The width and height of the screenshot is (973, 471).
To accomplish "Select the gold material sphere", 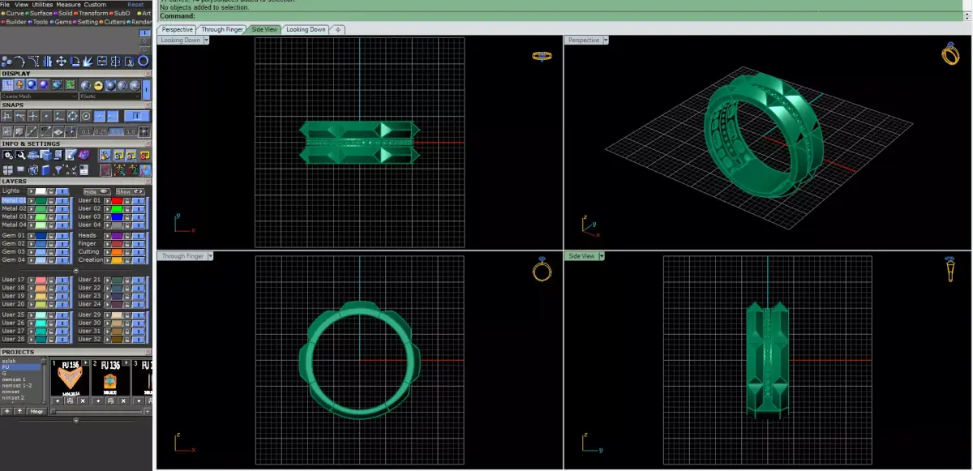I will [98, 85].
